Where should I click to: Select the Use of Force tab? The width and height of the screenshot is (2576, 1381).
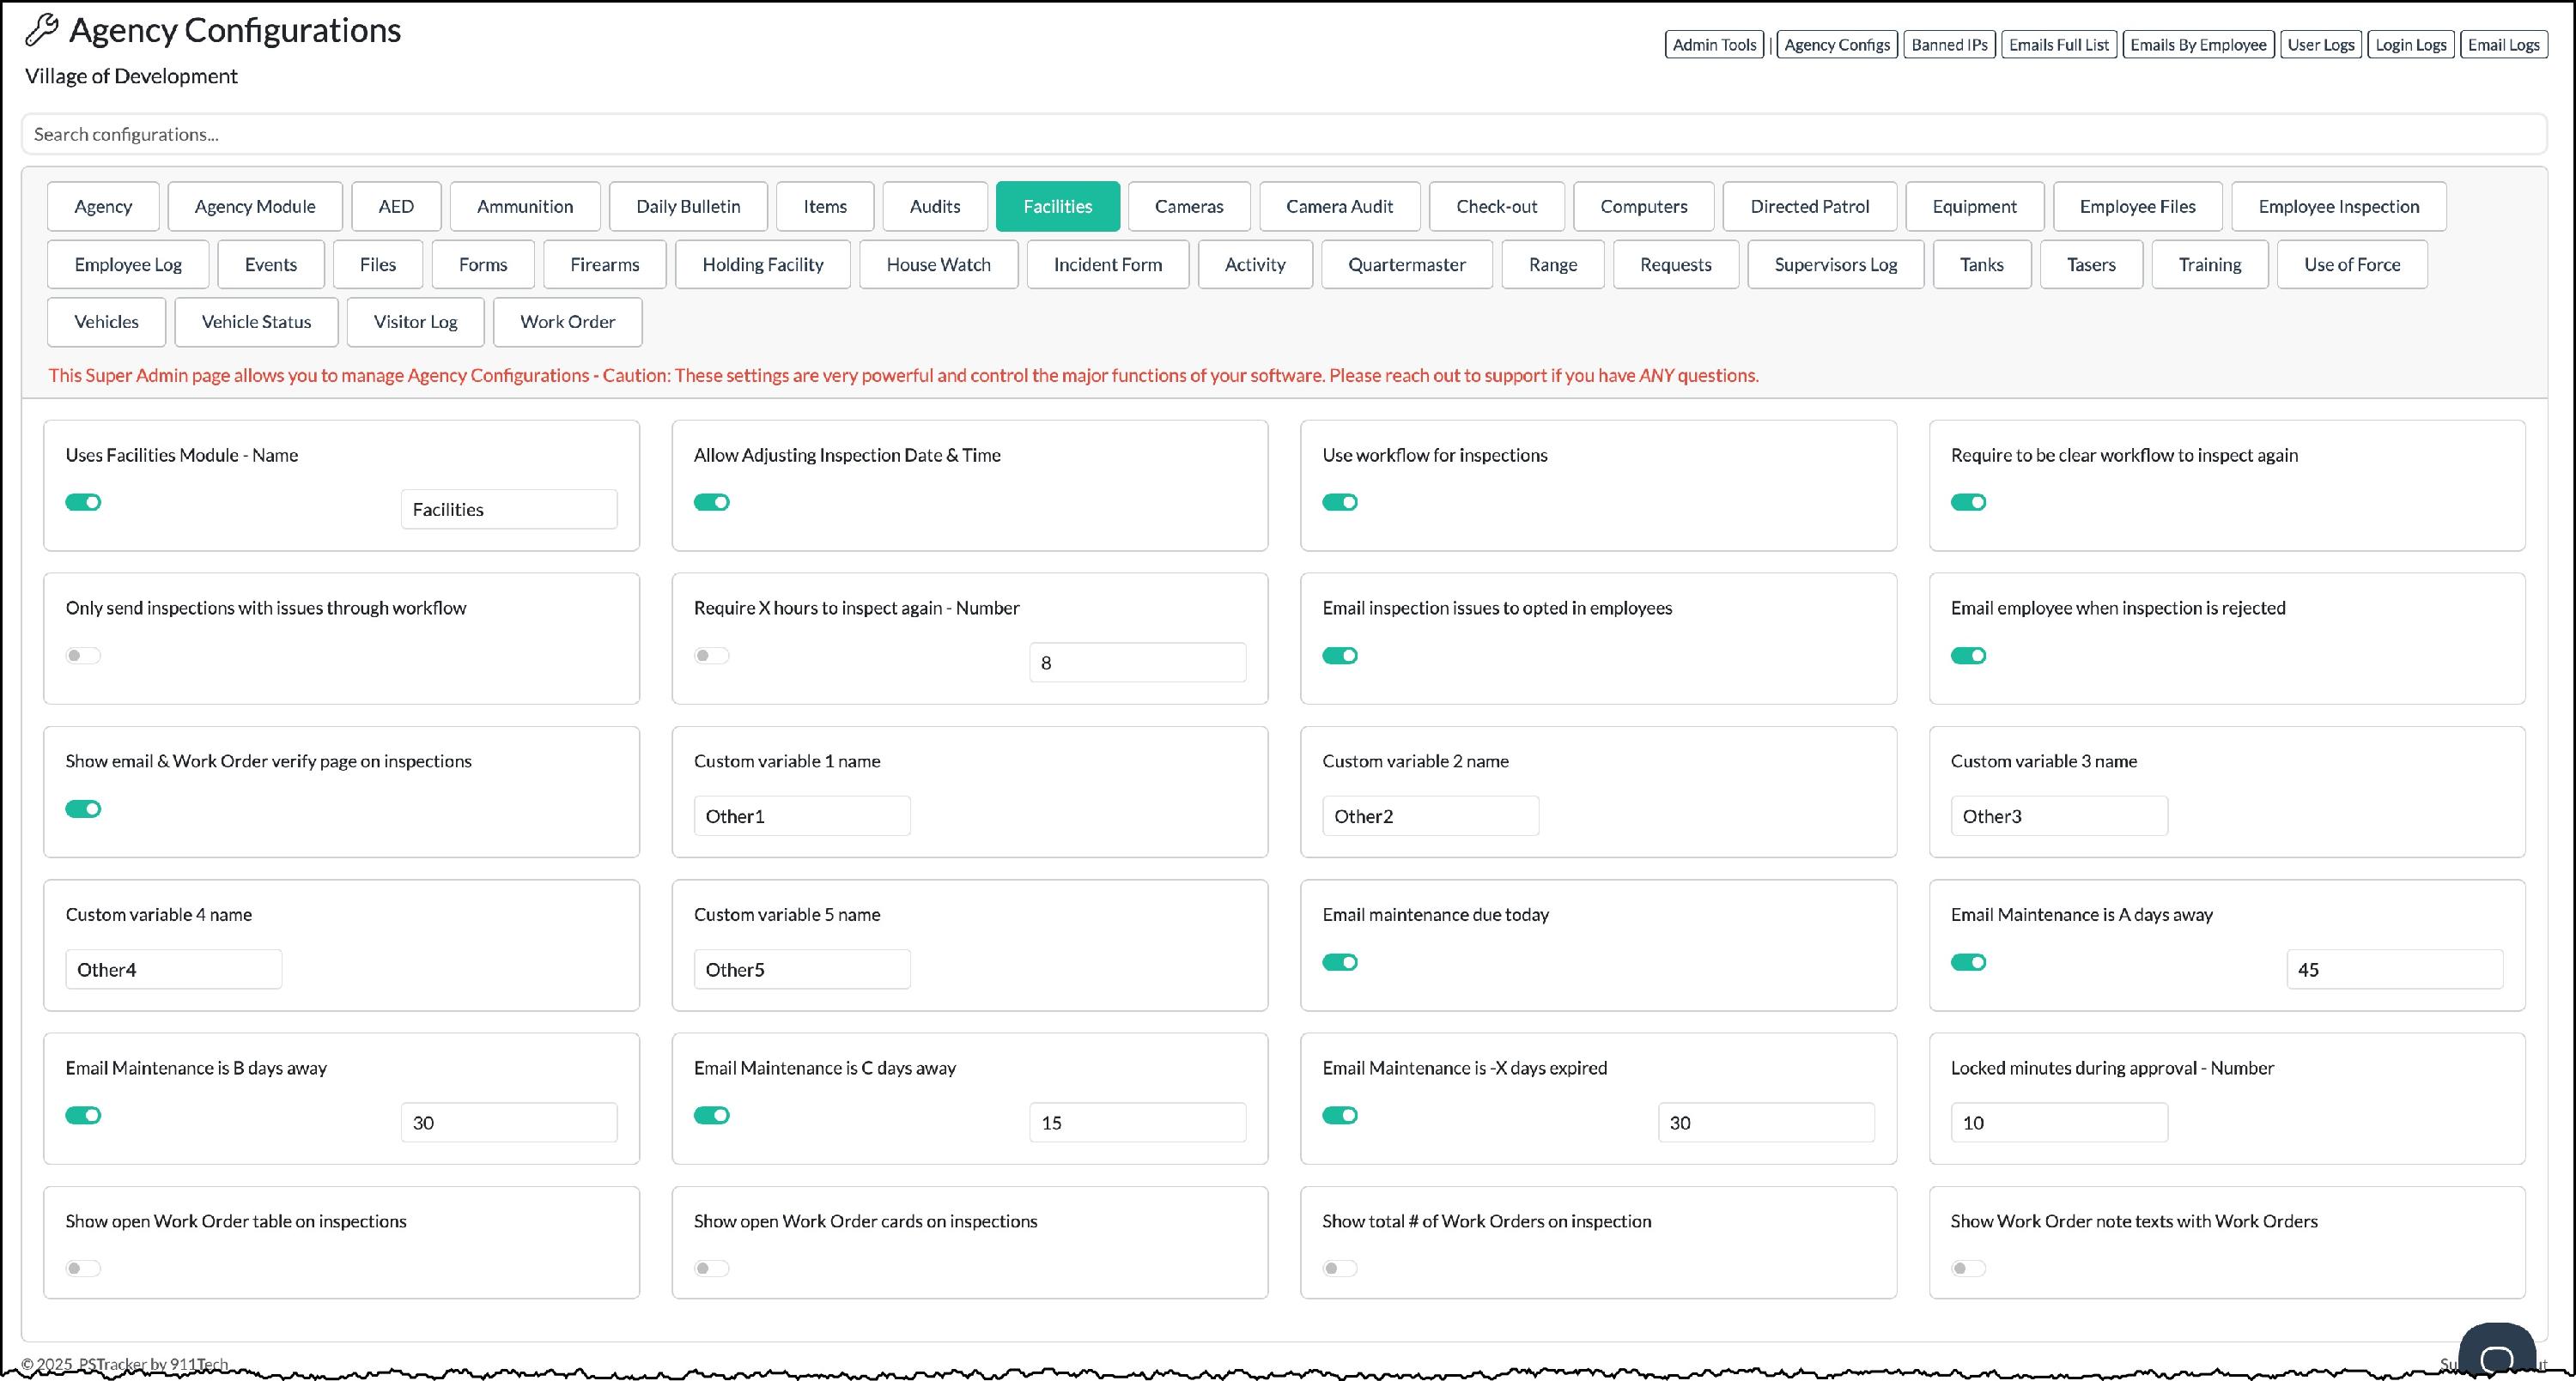pos(2351,265)
